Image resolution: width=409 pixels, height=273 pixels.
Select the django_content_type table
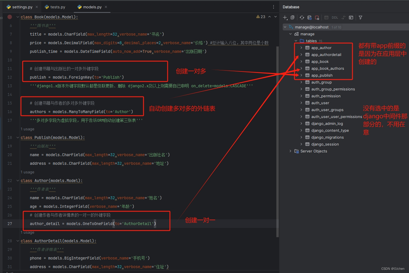click(330, 130)
